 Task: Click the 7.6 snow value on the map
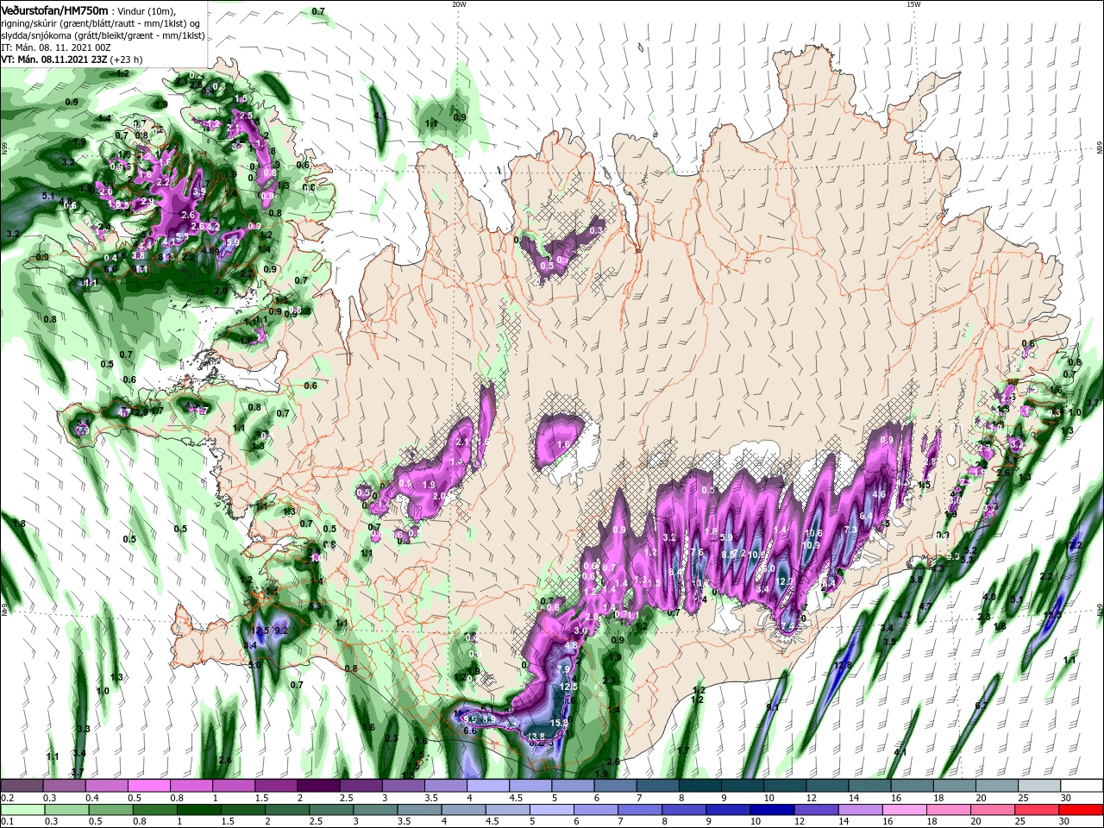[x=697, y=553]
